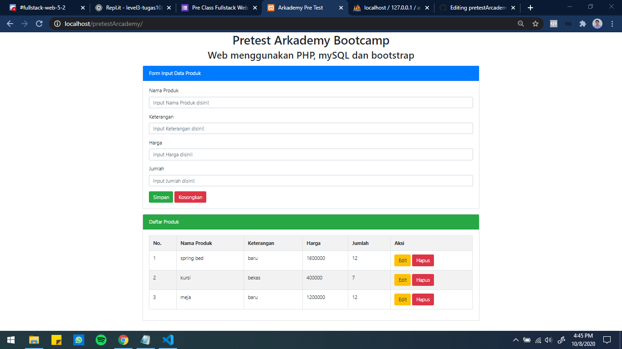
Task: Reload the localhost page
Action: point(39,24)
